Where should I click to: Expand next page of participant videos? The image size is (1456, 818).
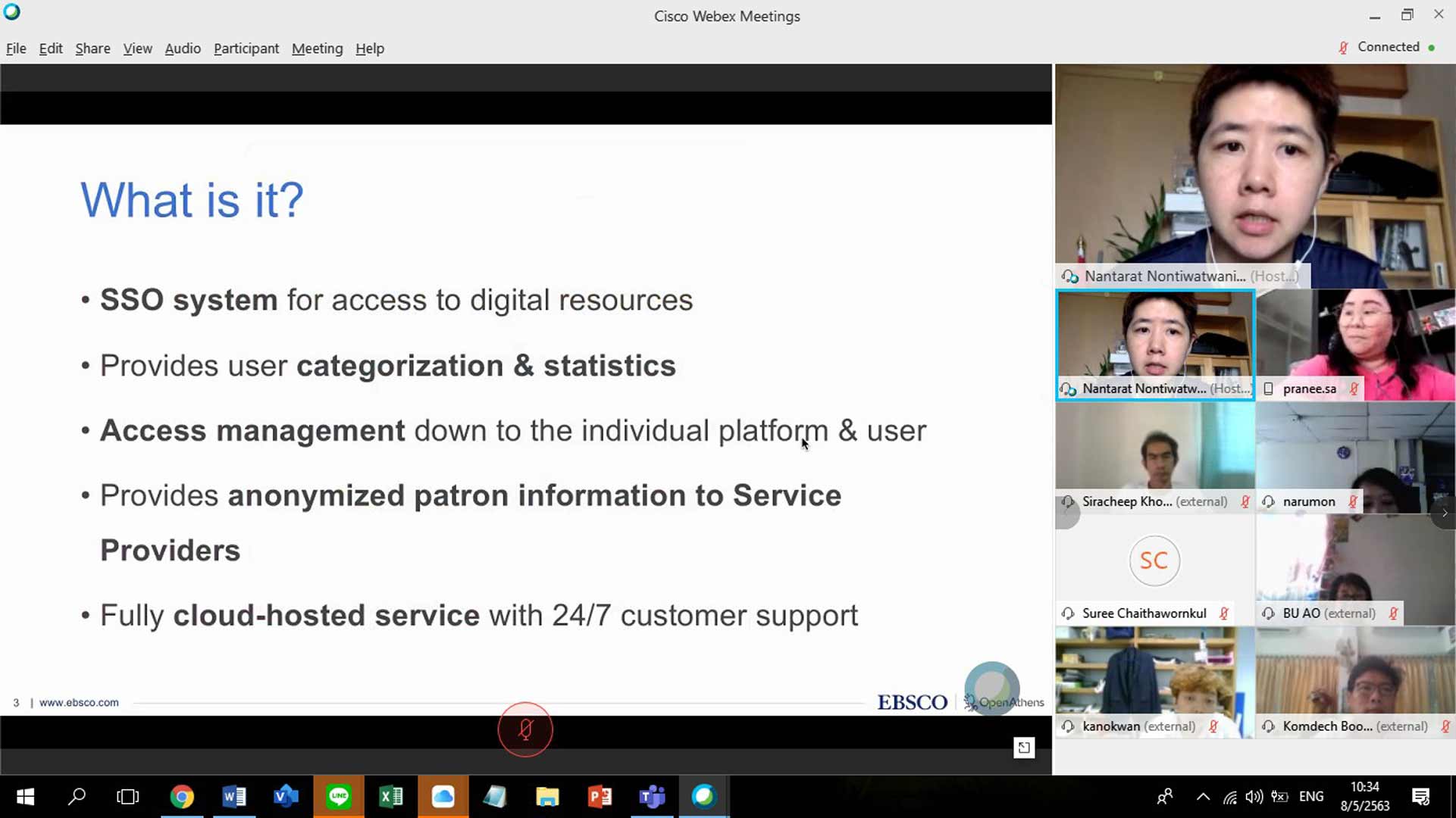(1445, 513)
